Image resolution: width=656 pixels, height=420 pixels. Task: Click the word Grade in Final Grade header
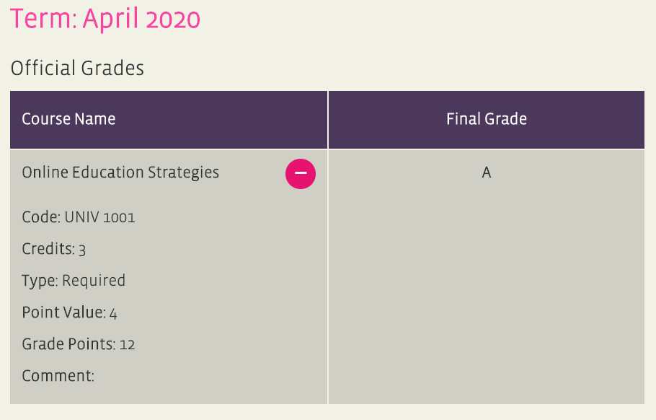click(505, 119)
